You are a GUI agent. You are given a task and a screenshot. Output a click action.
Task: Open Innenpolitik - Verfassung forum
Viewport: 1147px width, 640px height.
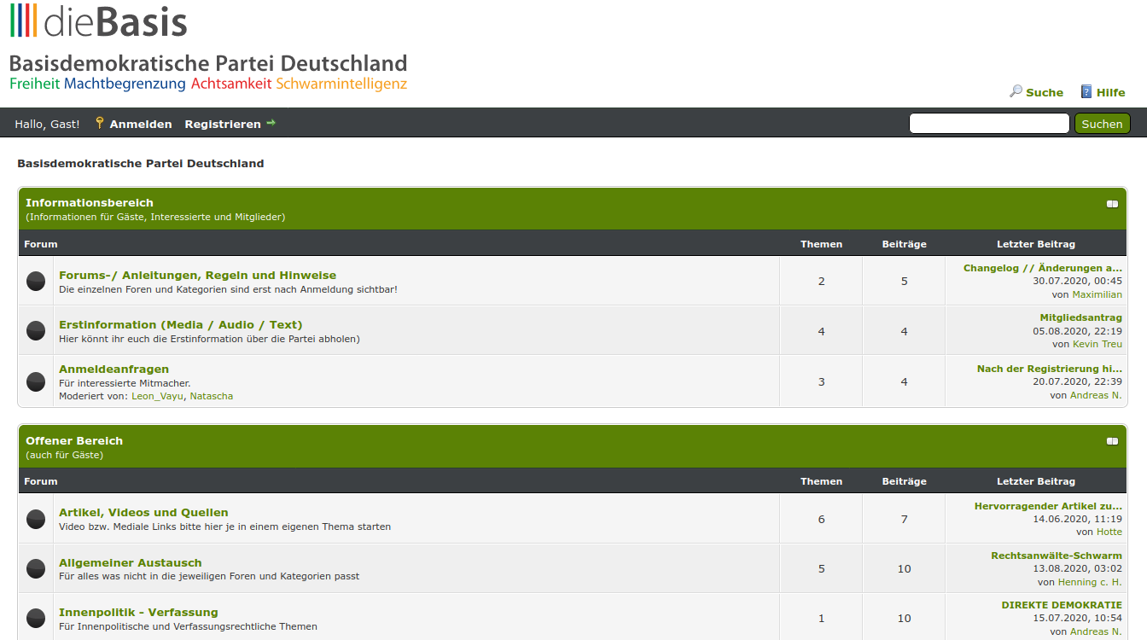138,613
